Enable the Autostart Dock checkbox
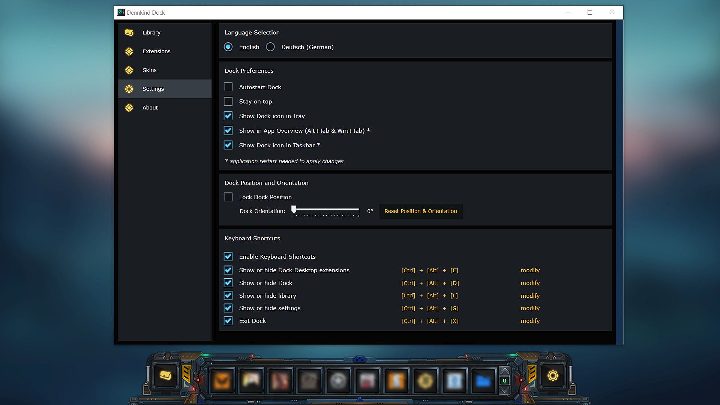This screenshot has height=405, width=720. click(x=228, y=87)
